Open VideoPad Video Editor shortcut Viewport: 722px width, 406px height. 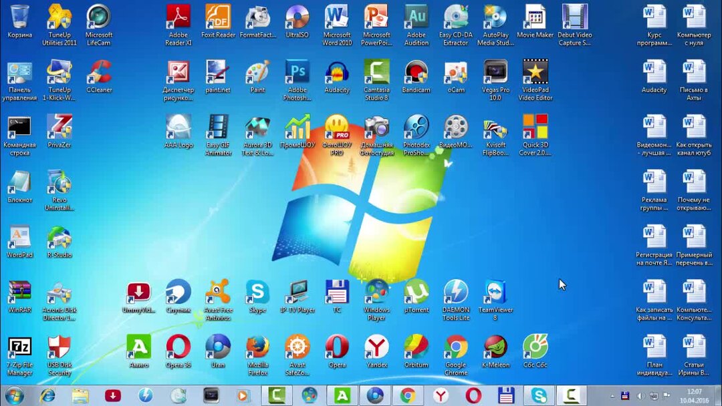click(535, 80)
